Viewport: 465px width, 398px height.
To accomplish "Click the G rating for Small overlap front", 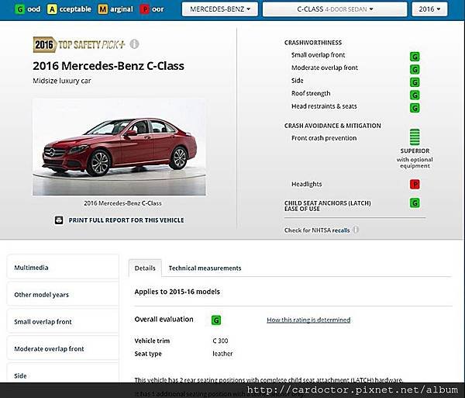I will (x=415, y=57).
